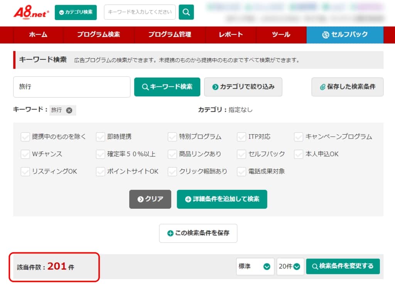
Task: Remove the 旅行 keyword tag with its x icon
Action: click(69, 110)
